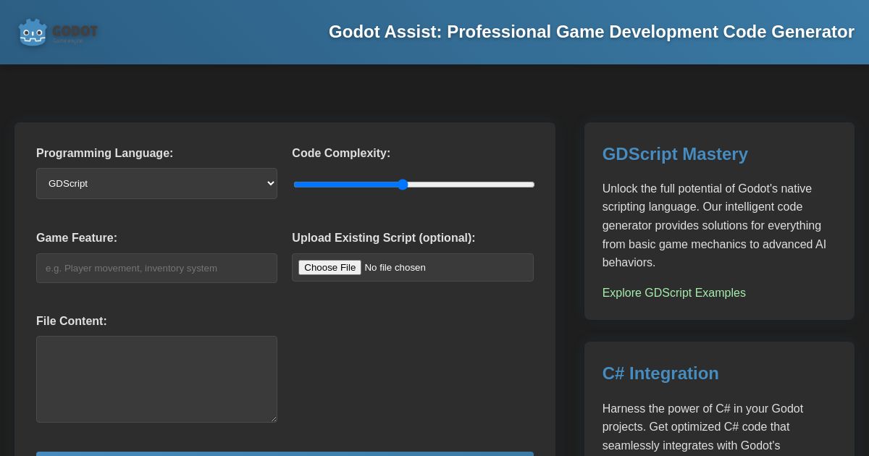Viewport: 869px width, 456px height.
Task: Click Choose File to upload a script
Action: (329, 267)
